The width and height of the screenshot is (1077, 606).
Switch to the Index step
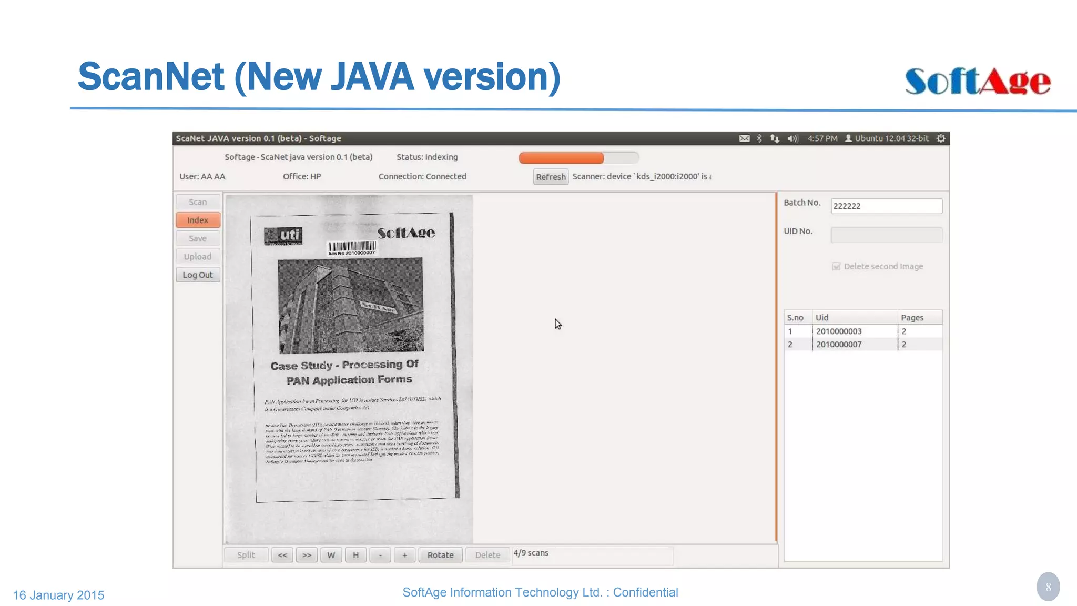pos(198,220)
